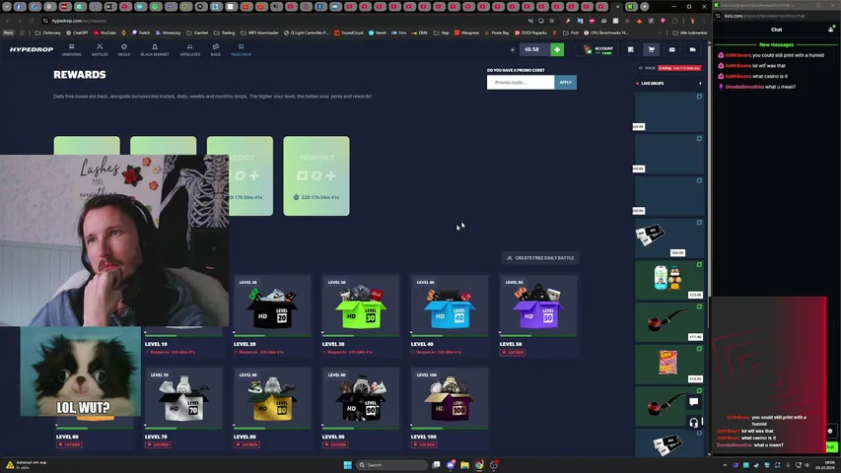The width and height of the screenshot is (841, 473).
Task: Click the Windows Start button
Action: [x=348, y=465]
